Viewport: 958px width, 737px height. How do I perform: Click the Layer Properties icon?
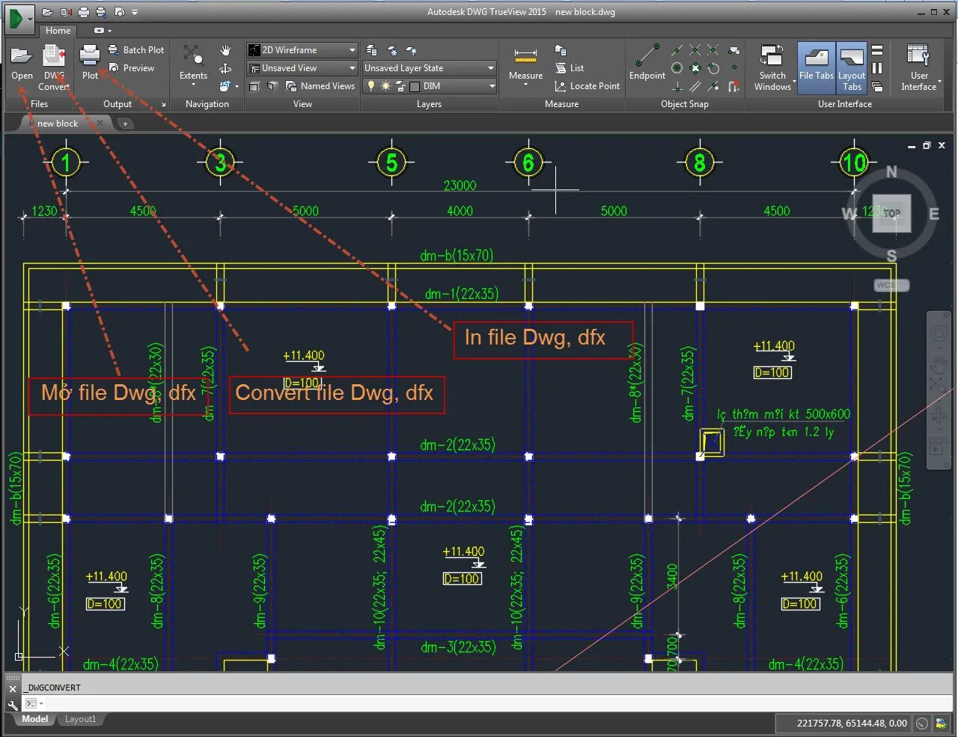pyautogui.click(x=372, y=50)
